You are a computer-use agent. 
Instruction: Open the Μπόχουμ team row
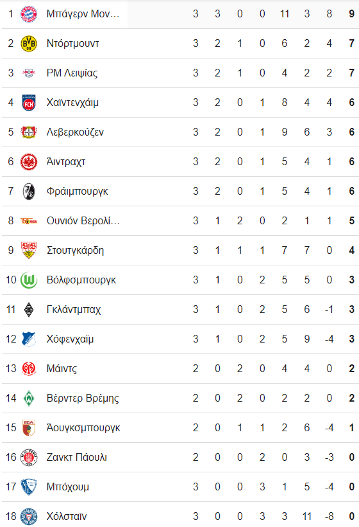coord(180,487)
